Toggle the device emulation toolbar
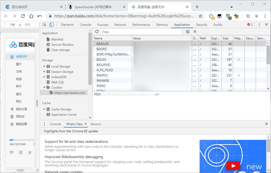 tap(51, 24)
